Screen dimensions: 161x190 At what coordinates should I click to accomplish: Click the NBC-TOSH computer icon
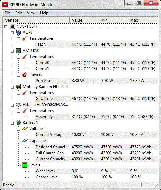point(12,26)
